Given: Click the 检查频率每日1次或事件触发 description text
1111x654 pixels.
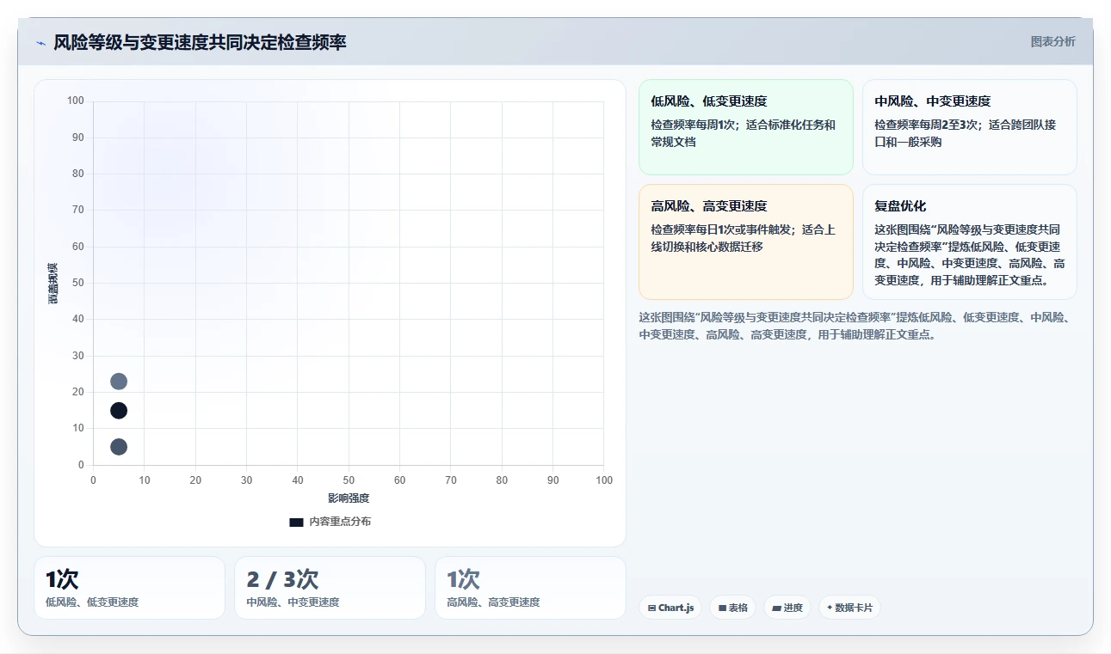Looking at the screenshot, I should click(x=744, y=238).
